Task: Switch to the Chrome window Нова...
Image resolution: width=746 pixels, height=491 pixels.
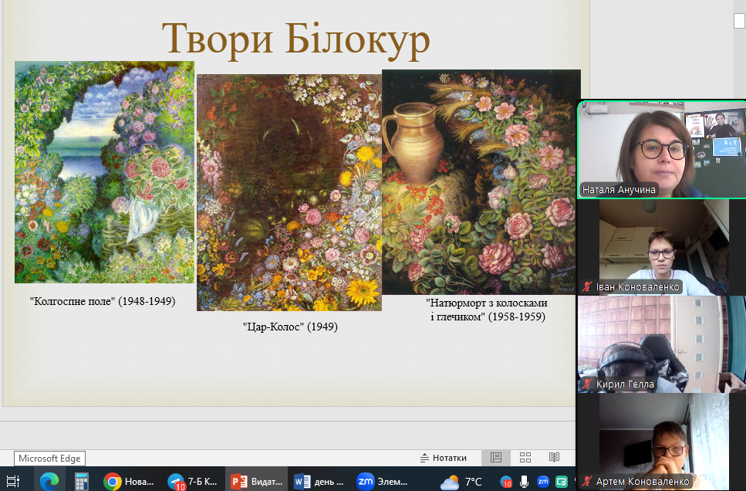Action: pyautogui.click(x=129, y=482)
